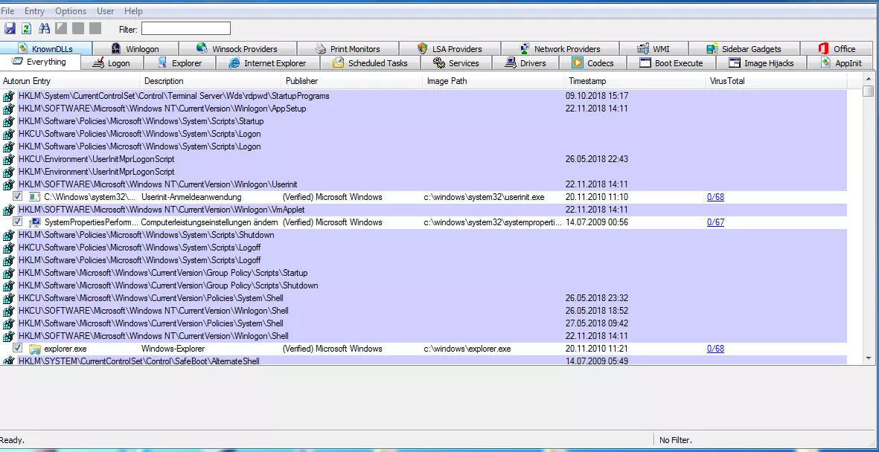Open the Options menu

tap(71, 11)
